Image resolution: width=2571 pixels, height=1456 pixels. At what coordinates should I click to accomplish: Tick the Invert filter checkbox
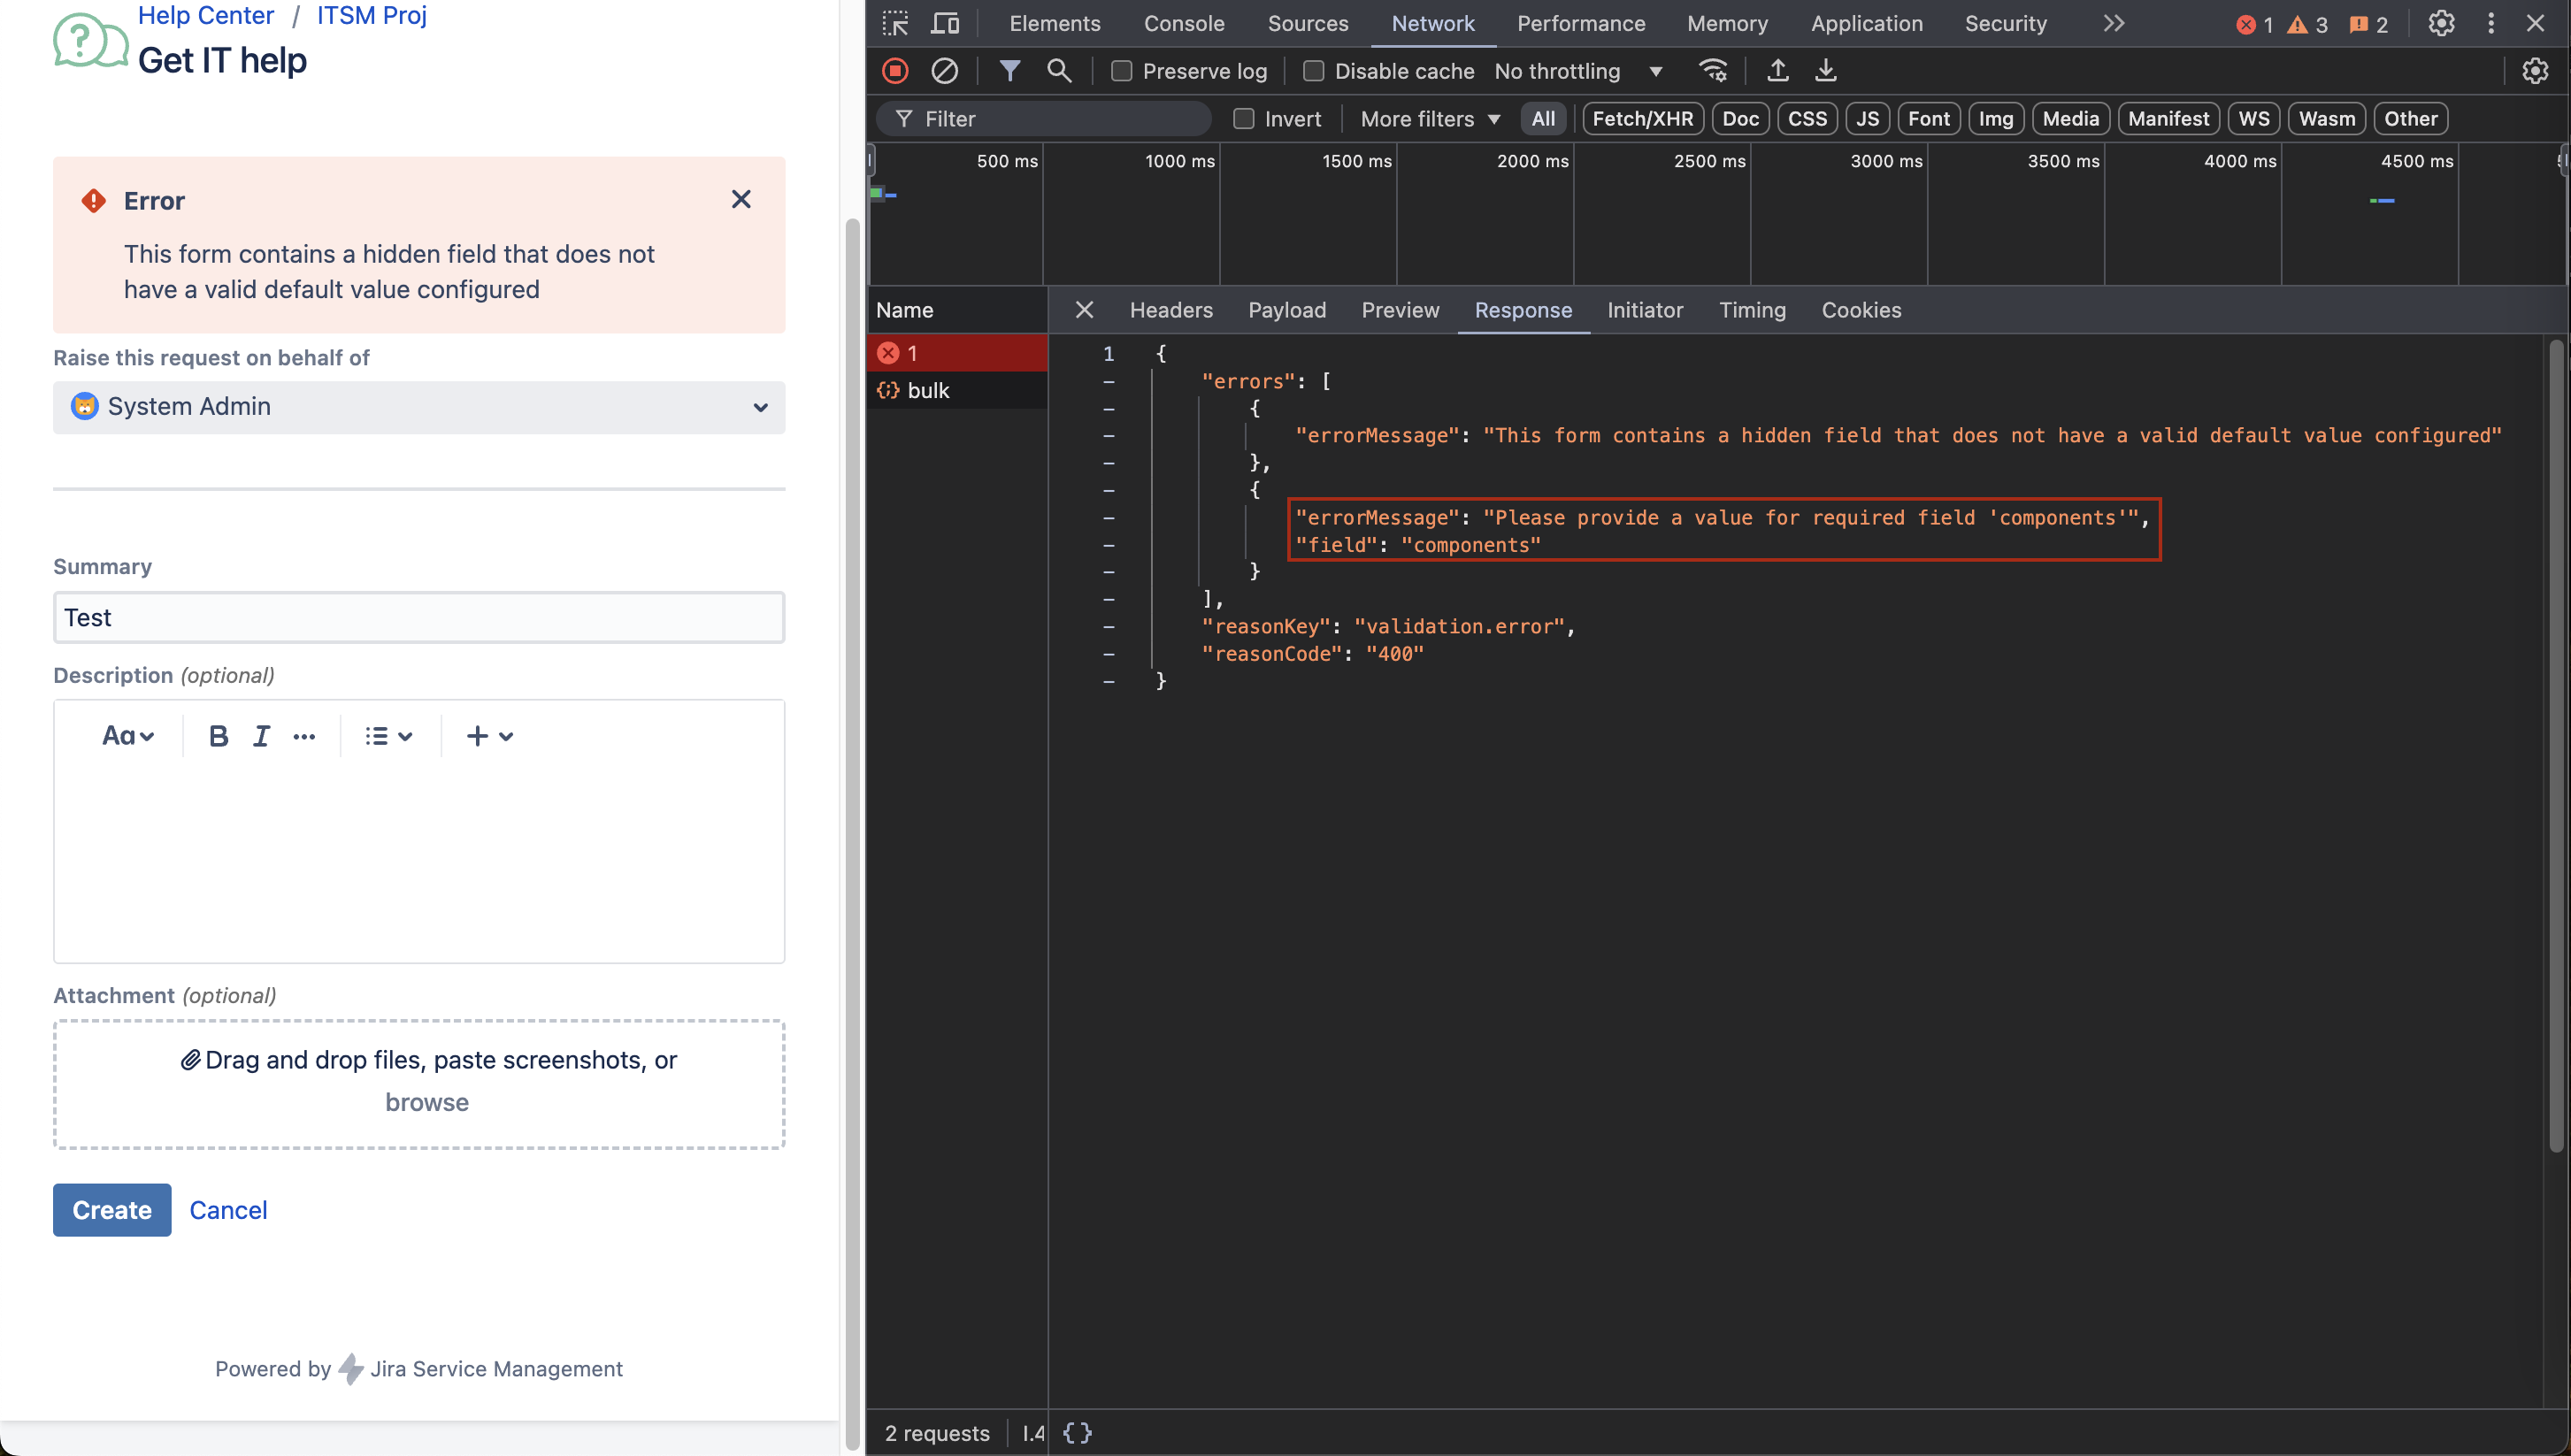coord(1244,119)
